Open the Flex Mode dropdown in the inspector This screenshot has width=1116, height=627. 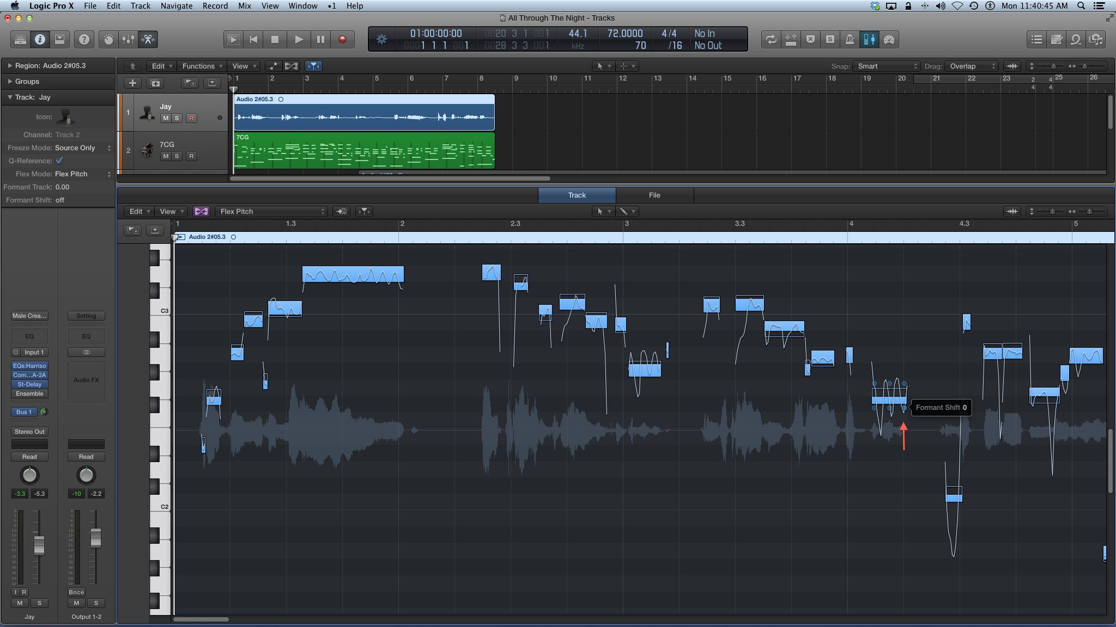click(x=83, y=174)
